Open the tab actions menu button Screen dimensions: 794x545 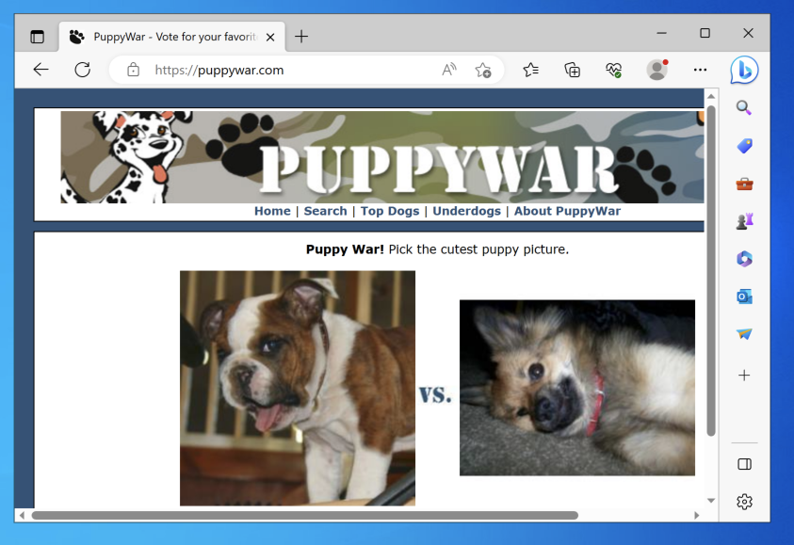pos(37,37)
